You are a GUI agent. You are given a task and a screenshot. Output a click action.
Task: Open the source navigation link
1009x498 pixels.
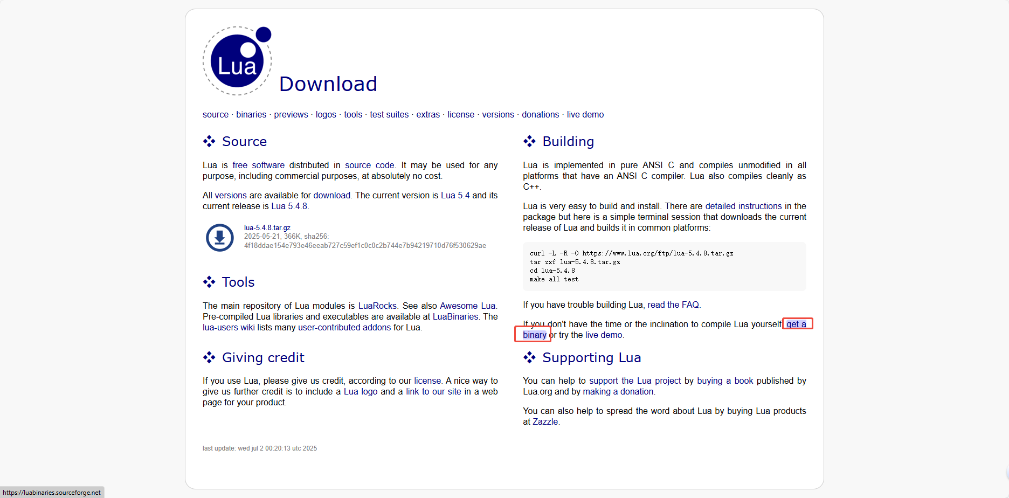coord(216,114)
